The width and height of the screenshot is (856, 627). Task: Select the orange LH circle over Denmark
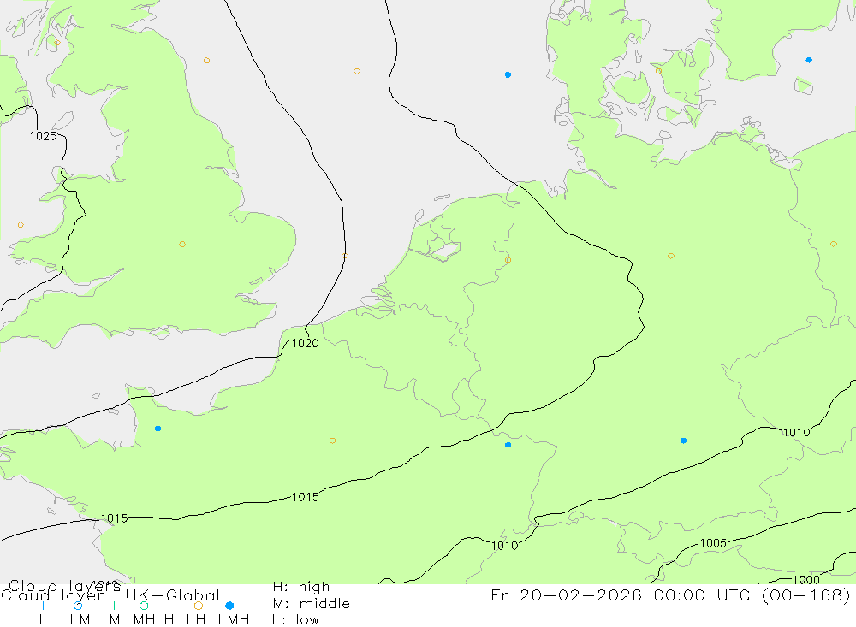coord(658,71)
